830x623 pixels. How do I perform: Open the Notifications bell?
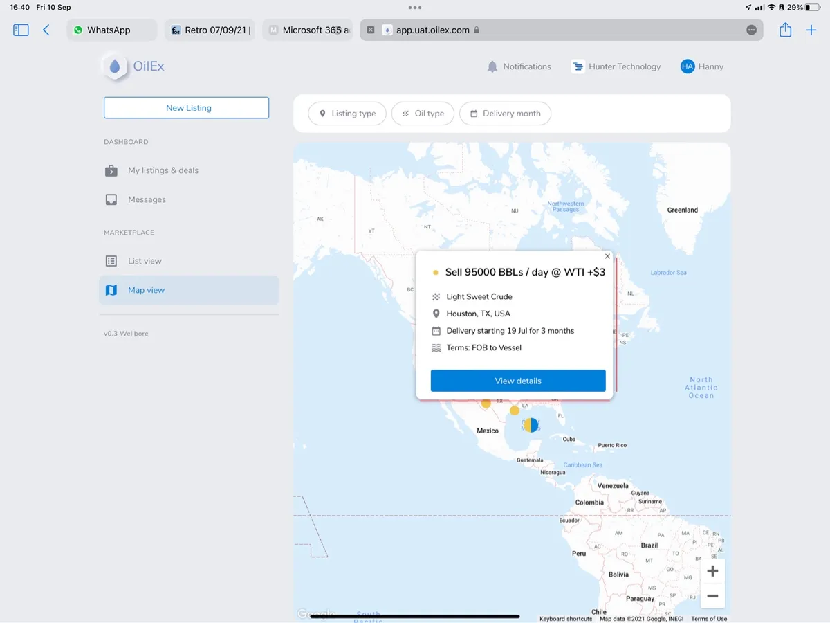click(492, 66)
